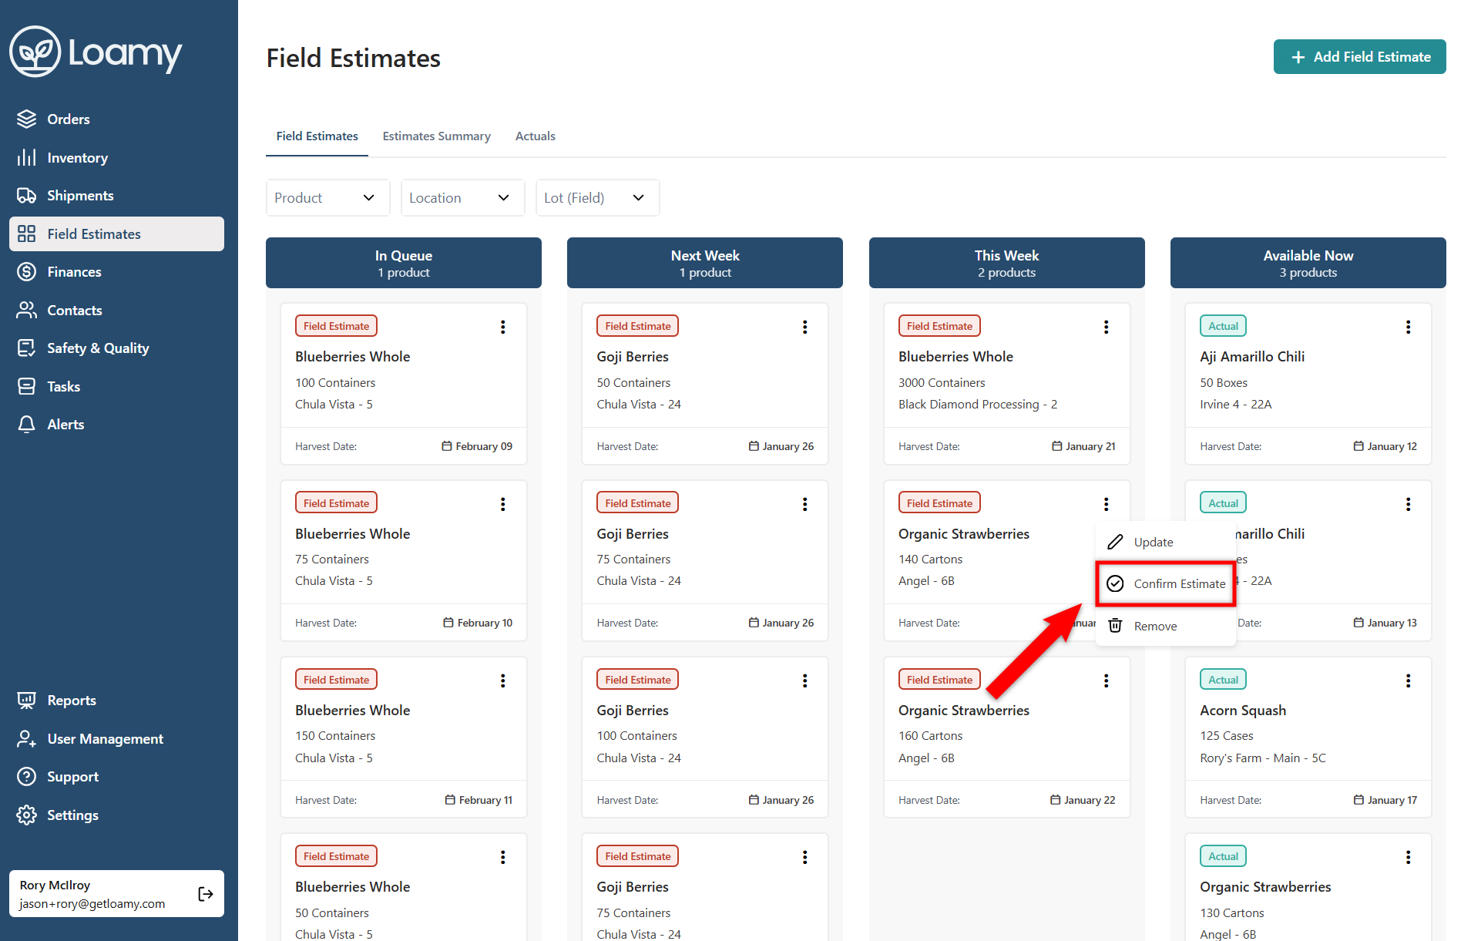The image size is (1471, 941).
Task: Click the In Queue column header
Action: click(x=403, y=263)
